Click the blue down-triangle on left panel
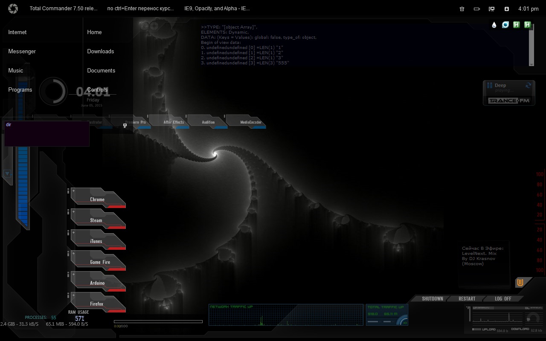546x341 pixels. [7, 173]
